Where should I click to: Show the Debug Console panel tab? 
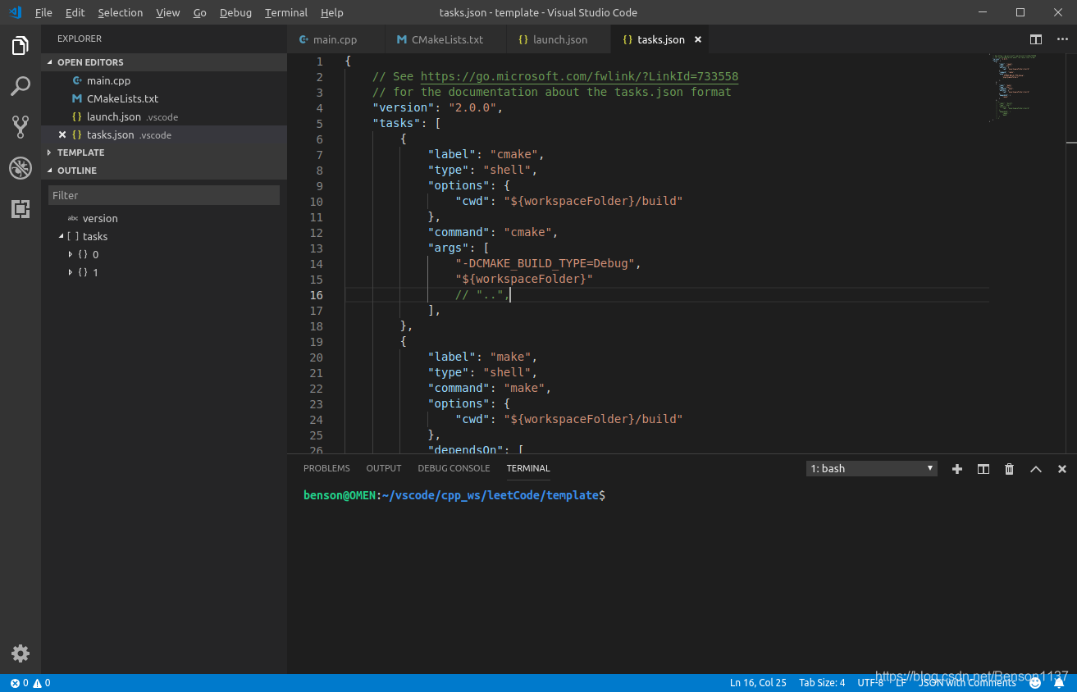click(454, 468)
